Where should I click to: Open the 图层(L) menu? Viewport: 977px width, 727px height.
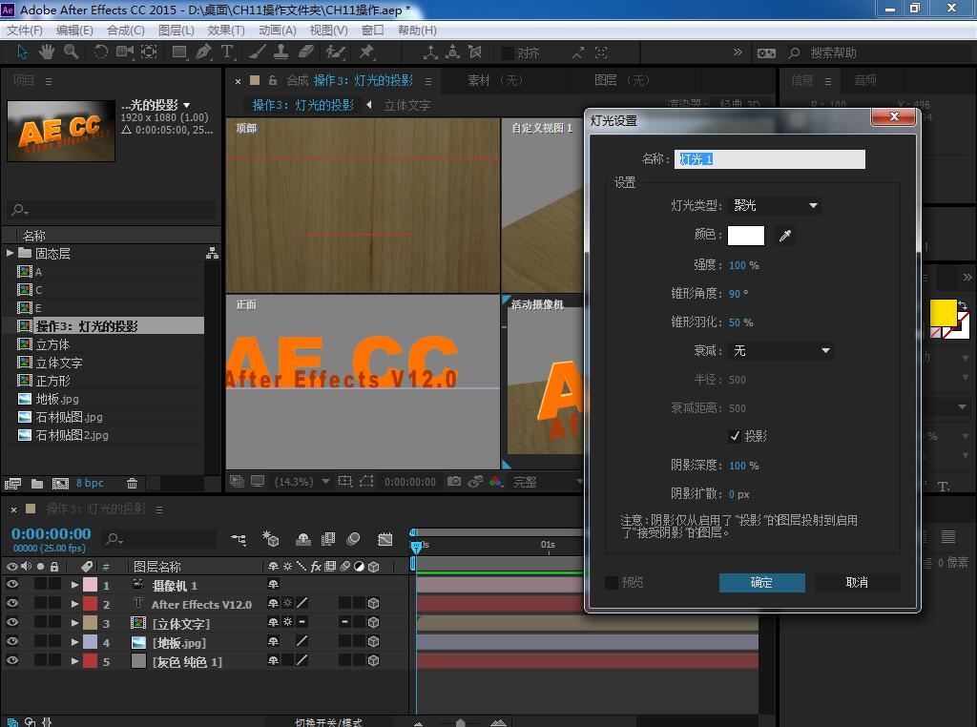(177, 30)
